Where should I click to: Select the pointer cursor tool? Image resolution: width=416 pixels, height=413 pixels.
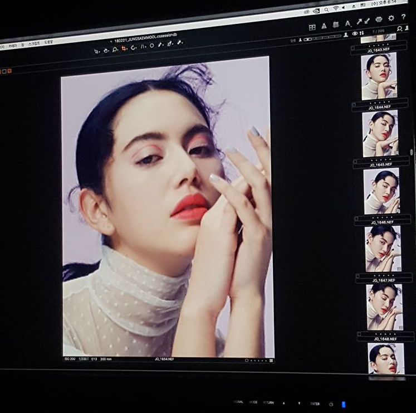(96, 51)
